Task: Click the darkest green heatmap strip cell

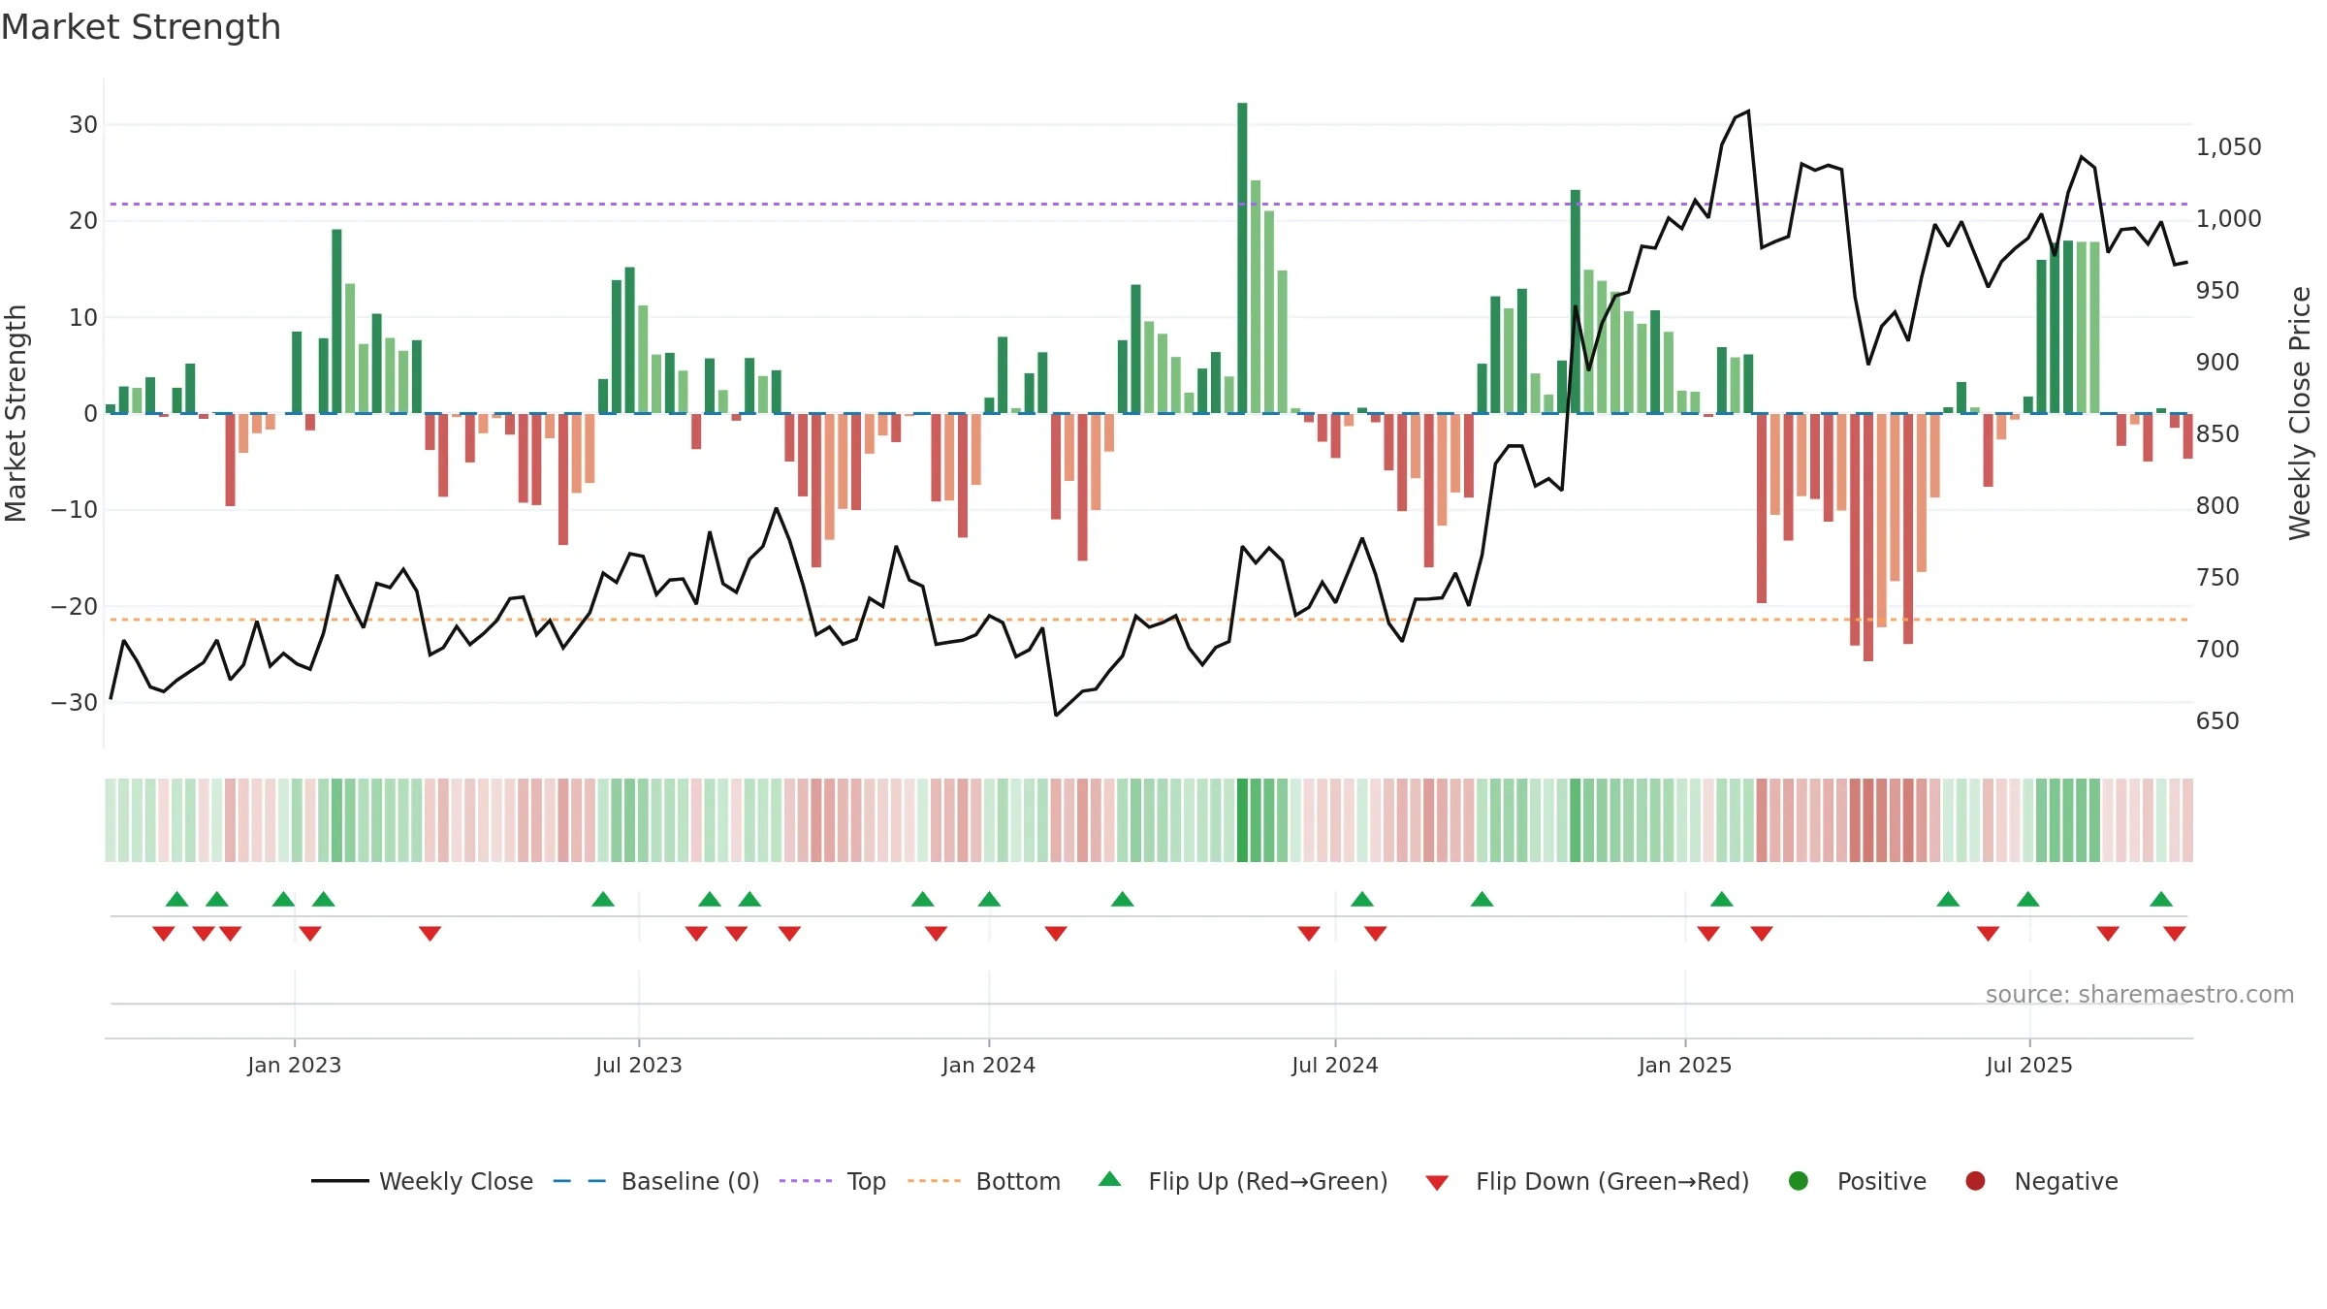Action: tap(1242, 820)
